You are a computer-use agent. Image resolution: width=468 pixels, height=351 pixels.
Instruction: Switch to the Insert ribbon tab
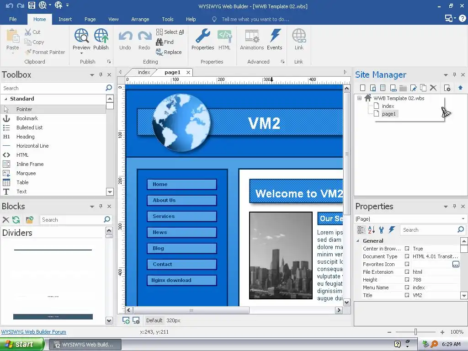click(x=65, y=19)
